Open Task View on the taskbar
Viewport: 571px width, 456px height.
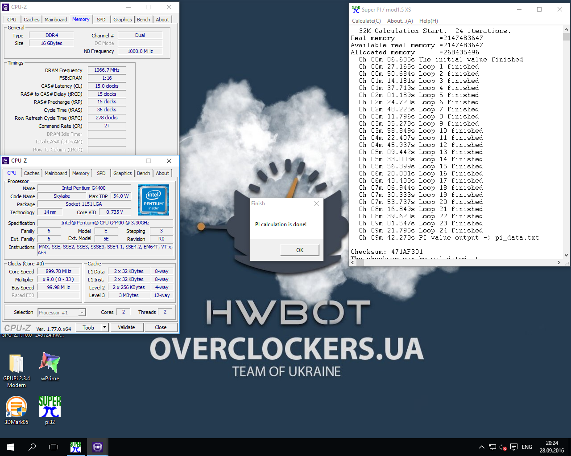click(54, 447)
